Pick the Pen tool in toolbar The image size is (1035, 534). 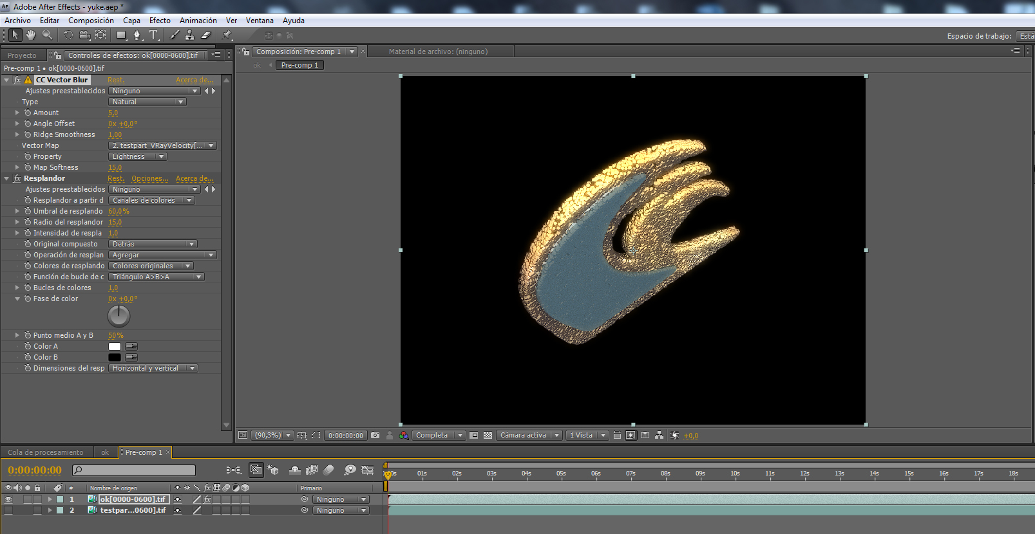click(137, 35)
